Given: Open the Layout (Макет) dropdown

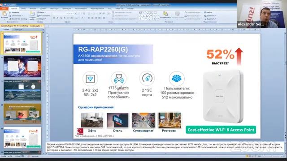Looking at the screenshot, I should click(x=41, y=13).
